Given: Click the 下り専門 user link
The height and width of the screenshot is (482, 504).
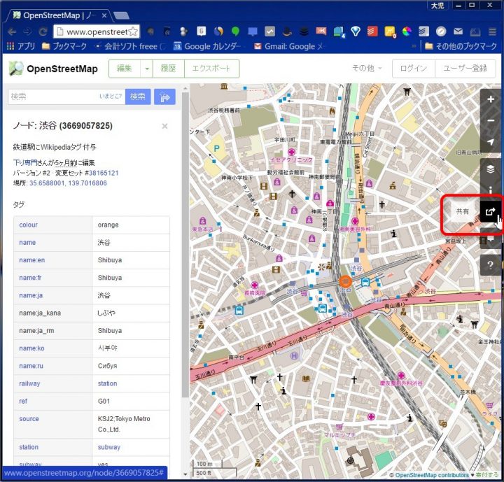Looking at the screenshot, I should pos(25,162).
